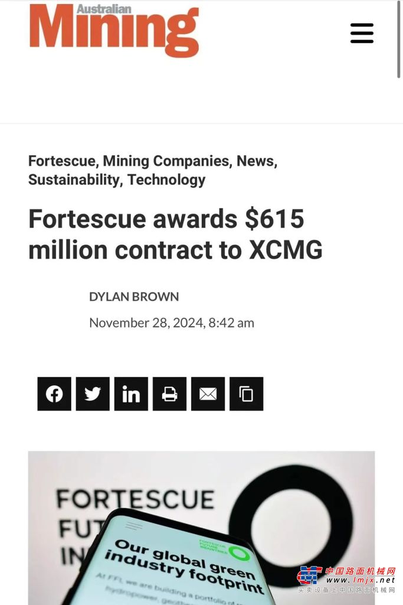Open author page for Dylan Brown
Viewport: 403px width, 605px height.
pos(134,297)
